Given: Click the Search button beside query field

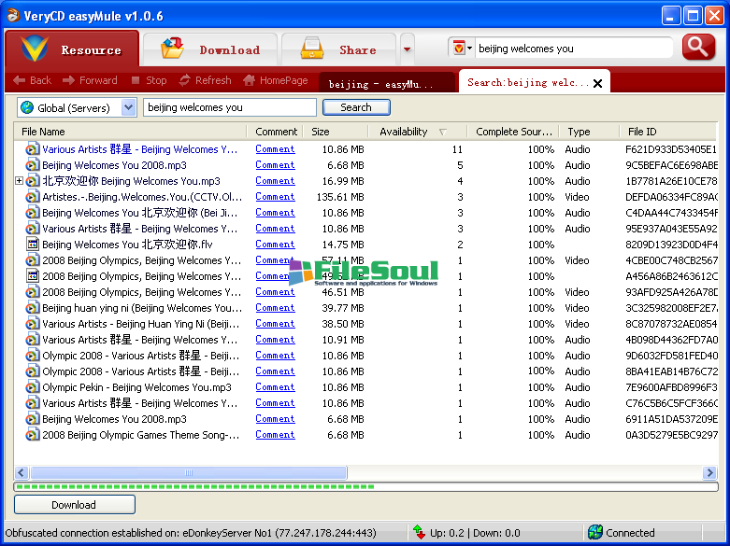Looking at the screenshot, I should [x=355, y=107].
